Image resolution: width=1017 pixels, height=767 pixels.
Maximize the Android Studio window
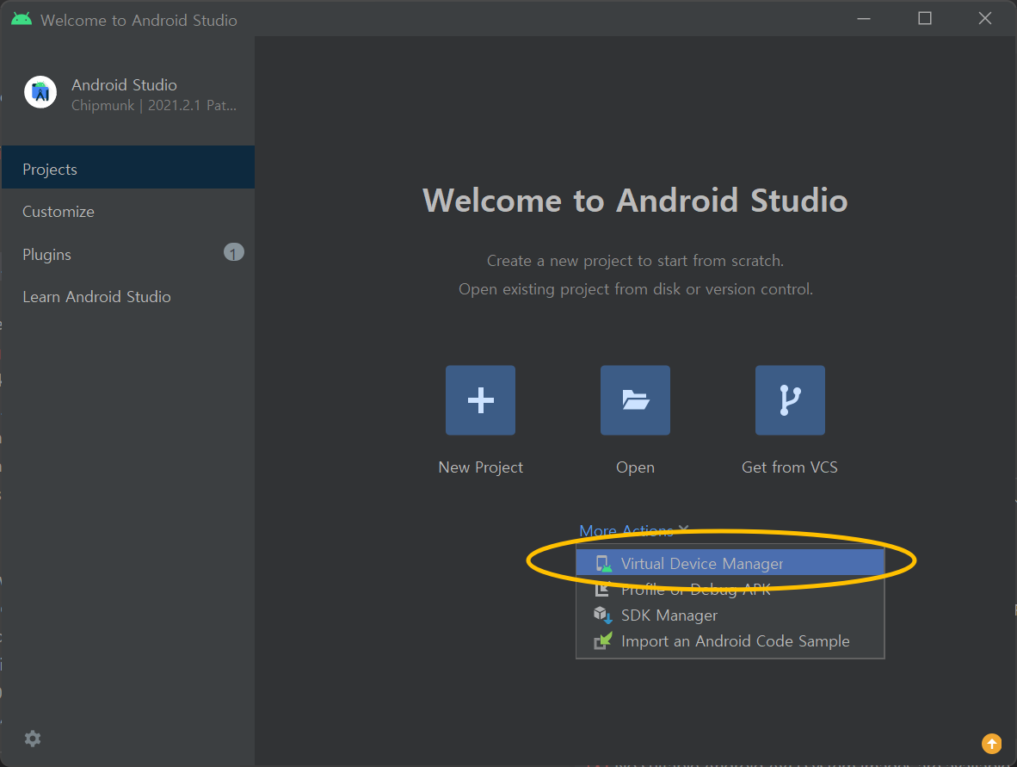pos(925,19)
